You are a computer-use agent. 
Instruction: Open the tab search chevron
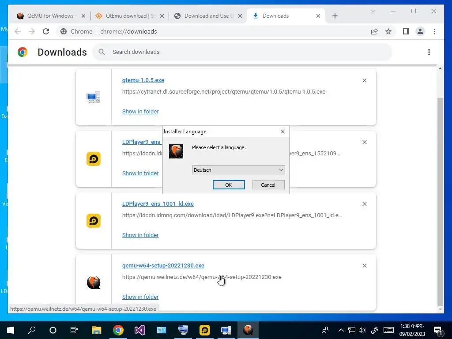coord(373,11)
